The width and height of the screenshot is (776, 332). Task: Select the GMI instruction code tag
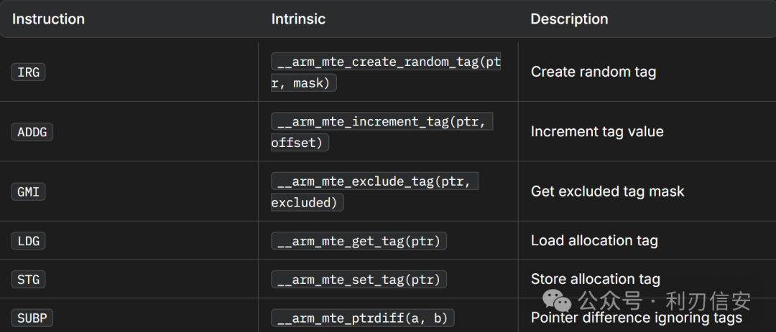click(28, 191)
